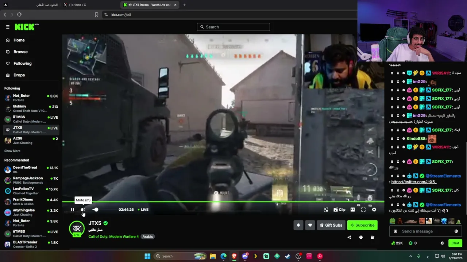Viewport: 467px width, 262px height.
Task: Go to Browse in sidebar
Action: coord(17,52)
